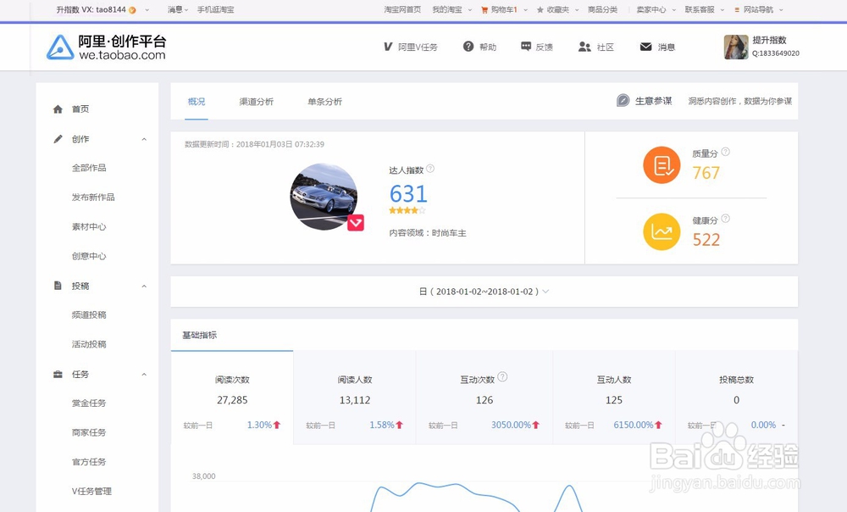The width and height of the screenshot is (847, 512).
Task: Collapse the 创作 section
Action: click(x=144, y=139)
